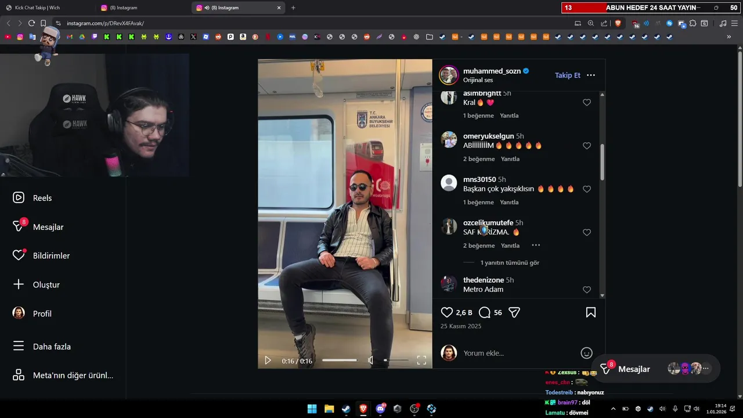Like the post with heart icon

pyautogui.click(x=446, y=312)
